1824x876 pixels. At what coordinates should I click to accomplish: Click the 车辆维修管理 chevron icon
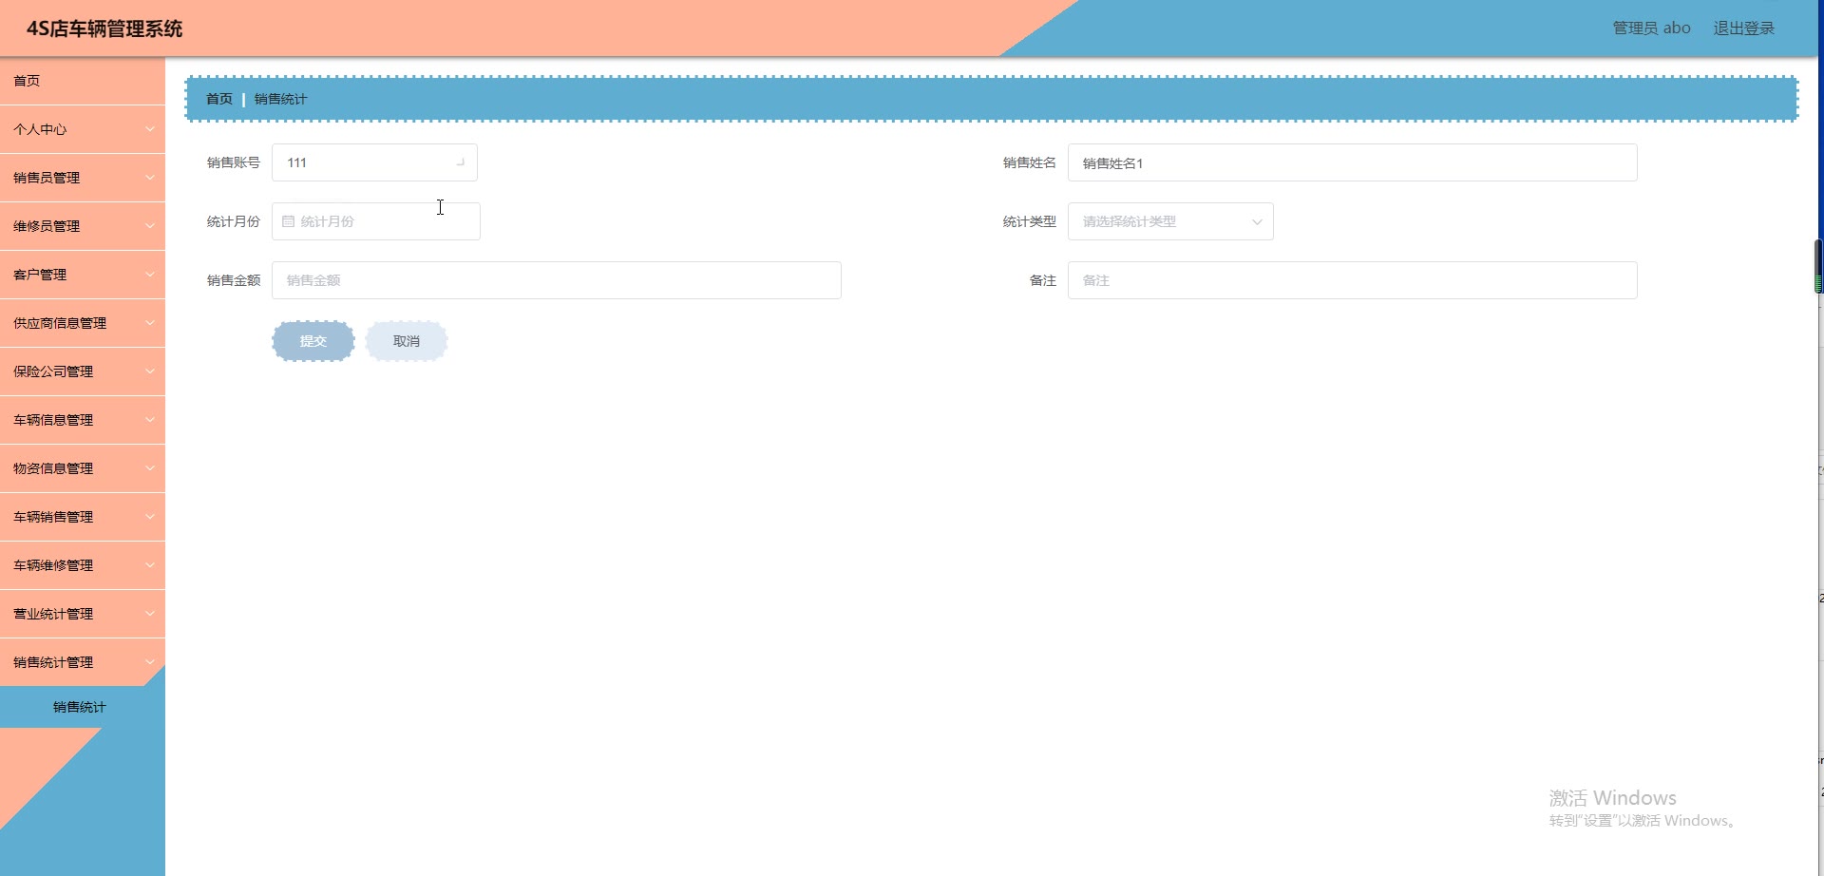tap(150, 565)
